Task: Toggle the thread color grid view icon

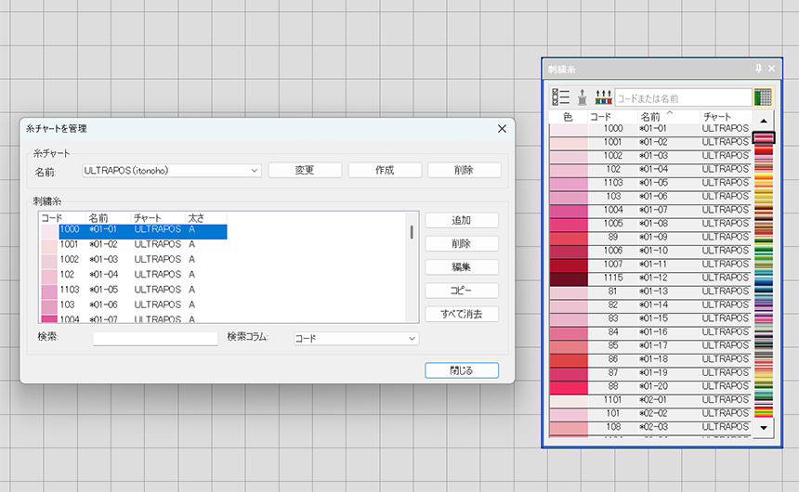Action: point(764,97)
